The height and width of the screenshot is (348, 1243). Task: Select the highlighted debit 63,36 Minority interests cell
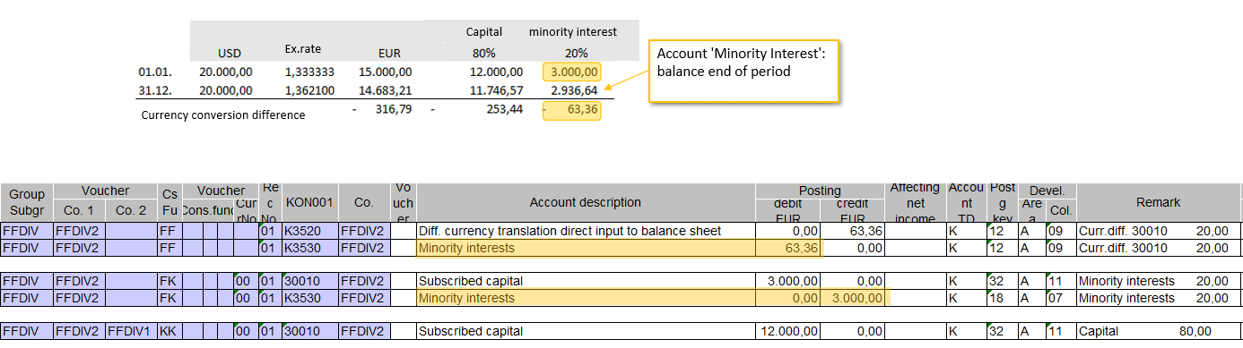click(788, 247)
